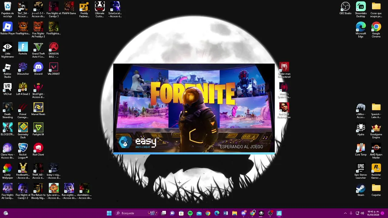388x218 pixels.
Task: Select the Farlight 84 icon
Action: 38,129
